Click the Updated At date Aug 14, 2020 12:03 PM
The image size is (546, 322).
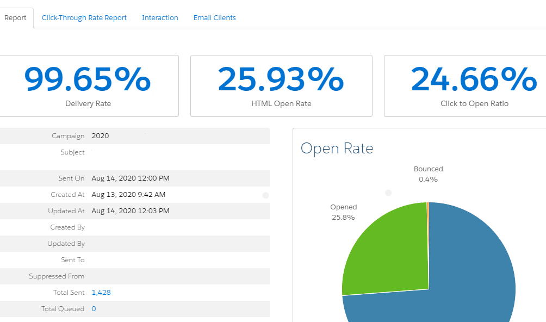131,211
